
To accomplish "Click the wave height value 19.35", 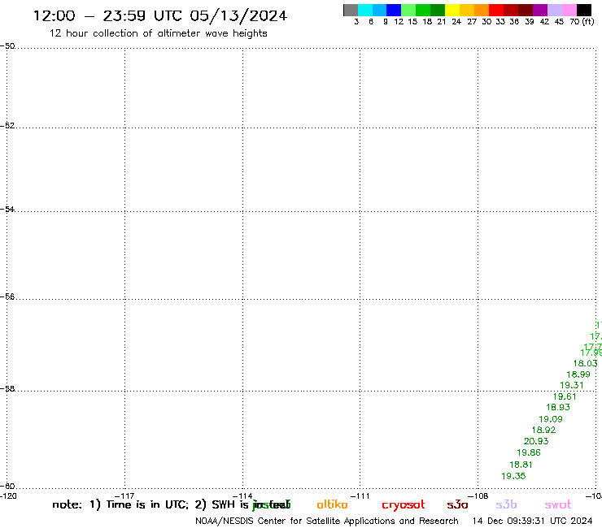I will tap(513, 476).
